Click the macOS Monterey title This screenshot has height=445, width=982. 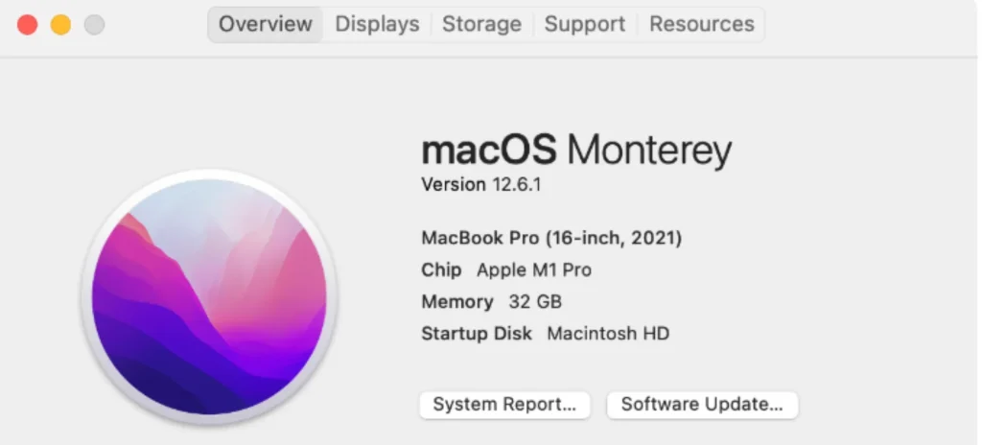point(575,150)
